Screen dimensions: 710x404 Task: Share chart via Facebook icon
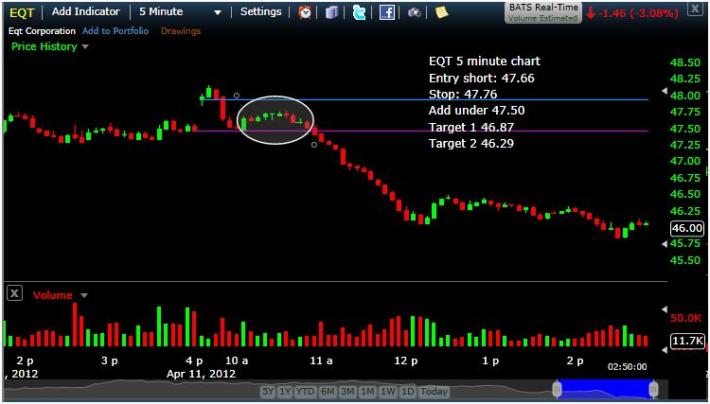click(x=386, y=12)
